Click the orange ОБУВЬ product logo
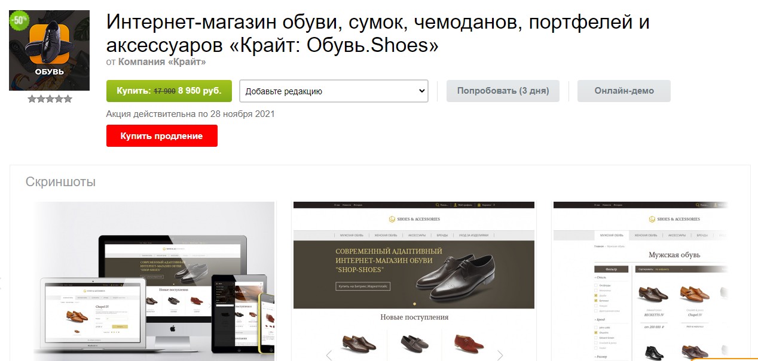This screenshot has height=361, width=758. pos(49,50)
